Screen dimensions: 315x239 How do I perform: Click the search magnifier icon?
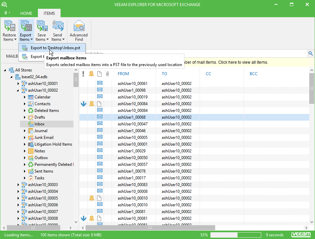pos(311,54)
